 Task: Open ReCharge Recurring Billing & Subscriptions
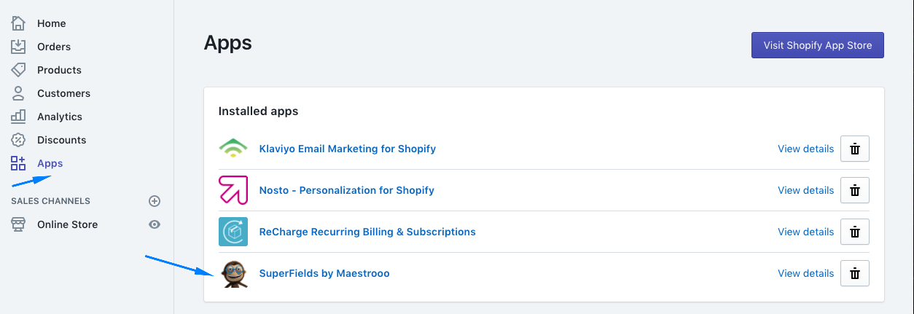[x=367, y=232]
